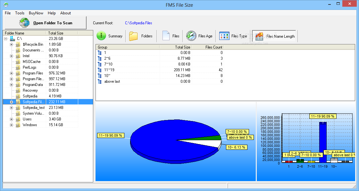Click the C:\Softpedia Files root link

[138, 23]
